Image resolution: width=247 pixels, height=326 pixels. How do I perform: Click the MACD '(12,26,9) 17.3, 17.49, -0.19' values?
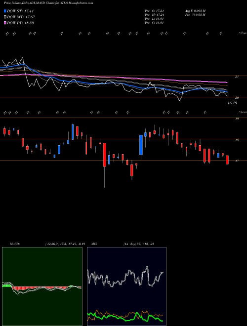pyautogui.click(x=65, y=244)
